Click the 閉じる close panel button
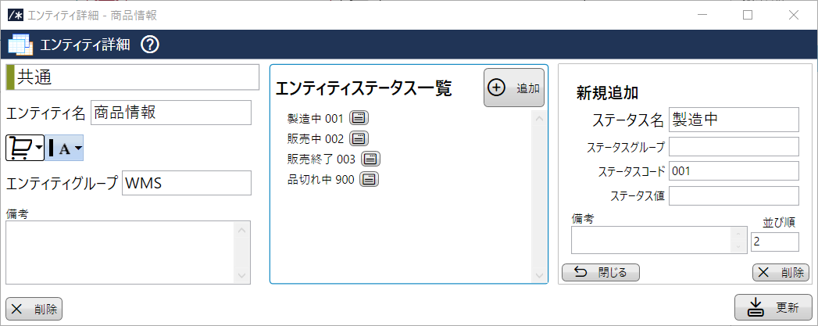 [x=600, y=272]
